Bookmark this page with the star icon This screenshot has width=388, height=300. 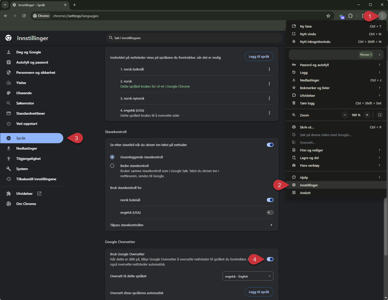coord(328,16)
